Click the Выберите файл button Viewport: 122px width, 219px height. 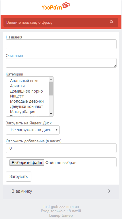click(27, 163)
